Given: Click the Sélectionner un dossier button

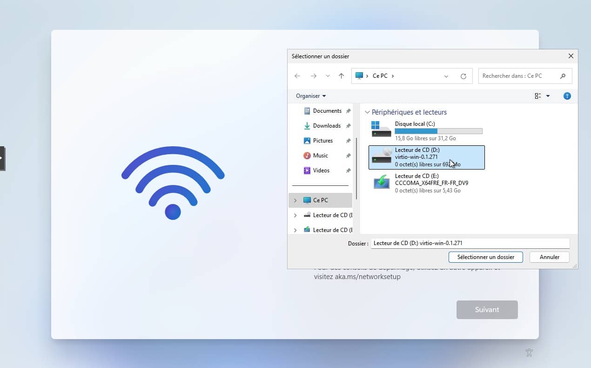Looking at the screenshot, I should click(x=485, y=257).
